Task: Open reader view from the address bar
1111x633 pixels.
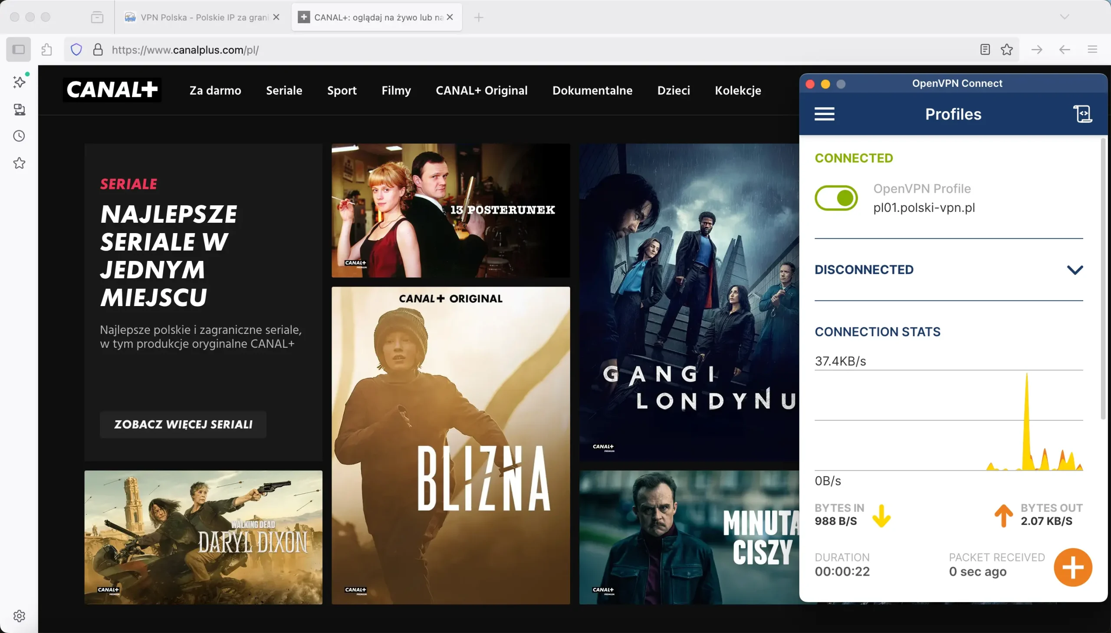Action: (x=985, y=49)
